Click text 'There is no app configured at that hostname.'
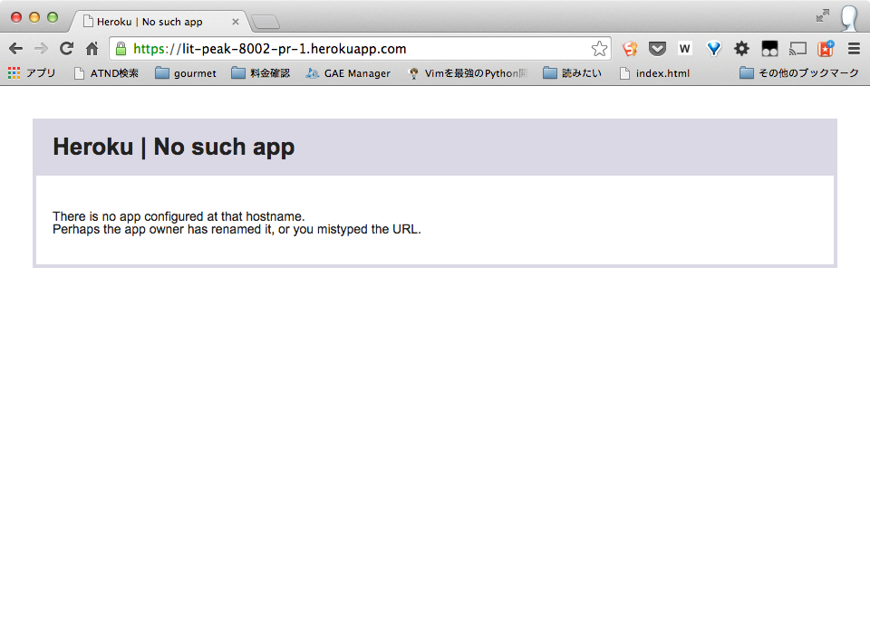This screenshot has height=630, width=870. coord(179,216)
